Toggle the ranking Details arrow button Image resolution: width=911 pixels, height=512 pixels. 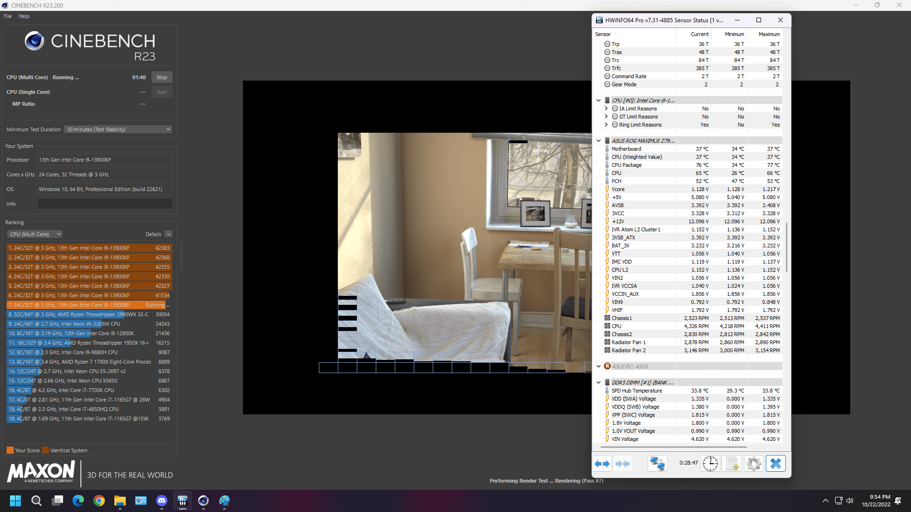point(168,234)
